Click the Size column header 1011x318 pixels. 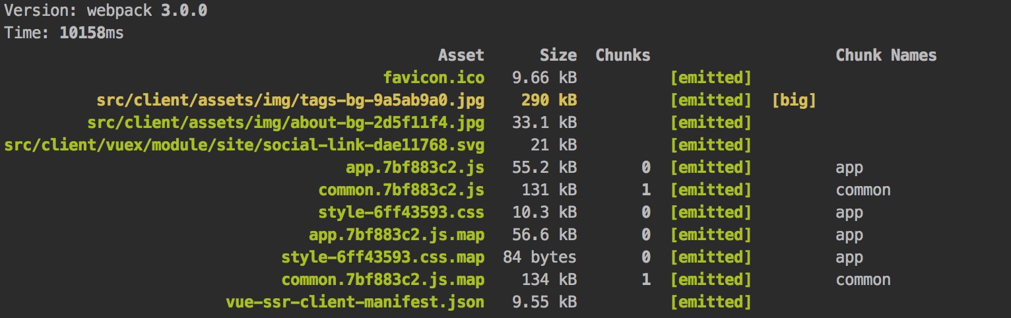[558, 55]
